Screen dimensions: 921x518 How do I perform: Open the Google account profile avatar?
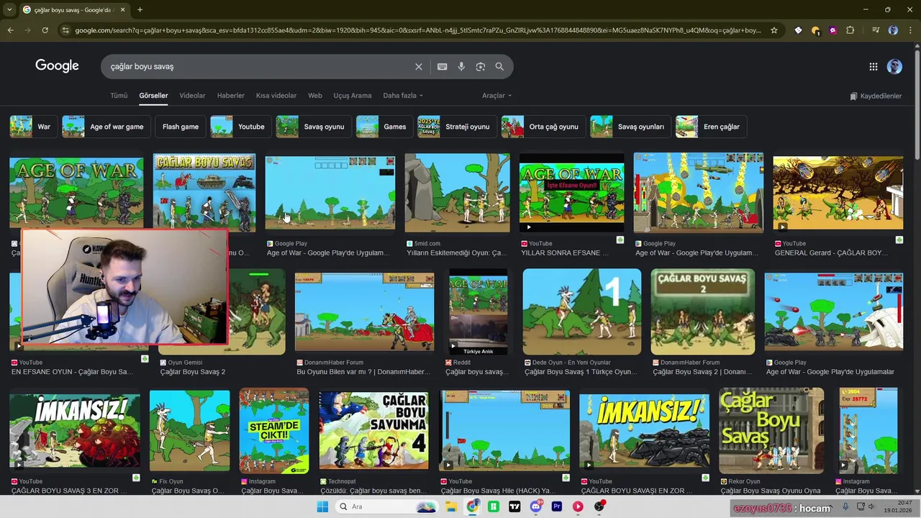[894, 66]
